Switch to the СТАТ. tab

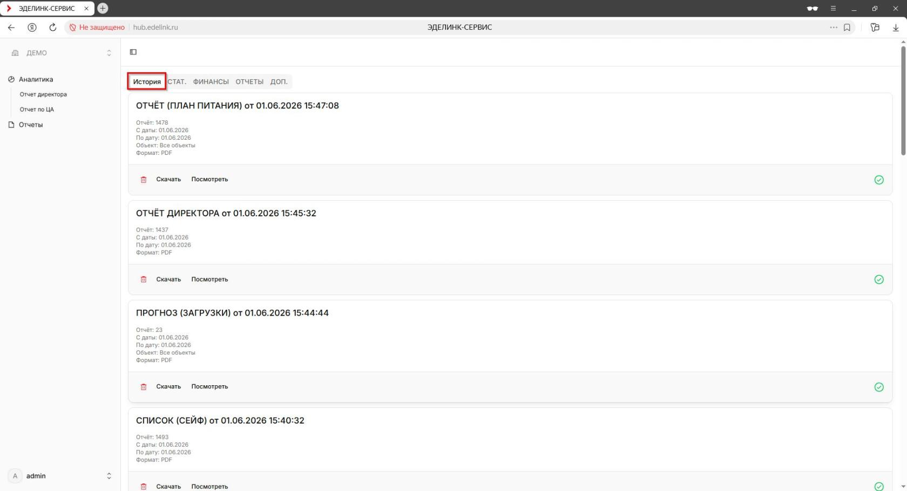tap(177, 81)
